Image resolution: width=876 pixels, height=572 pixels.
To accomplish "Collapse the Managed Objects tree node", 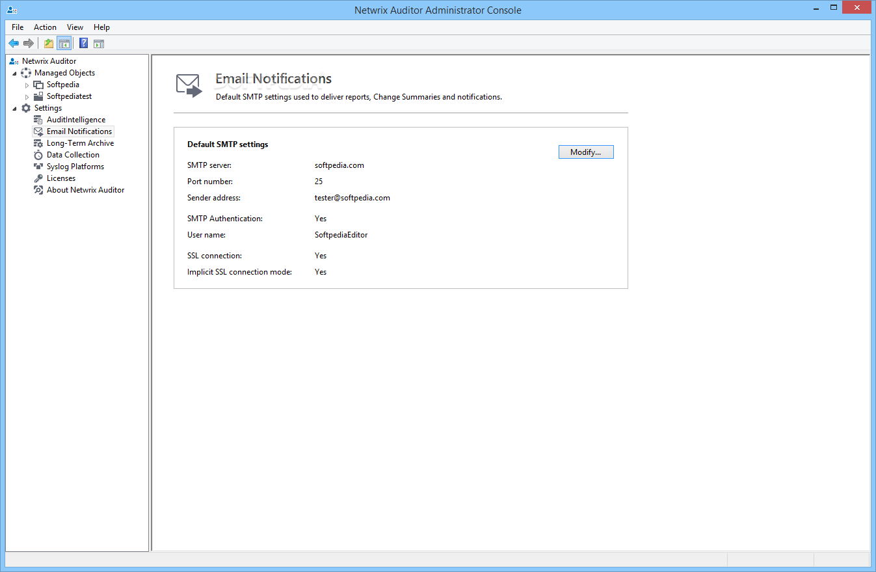I will click(x=14, y=73).
